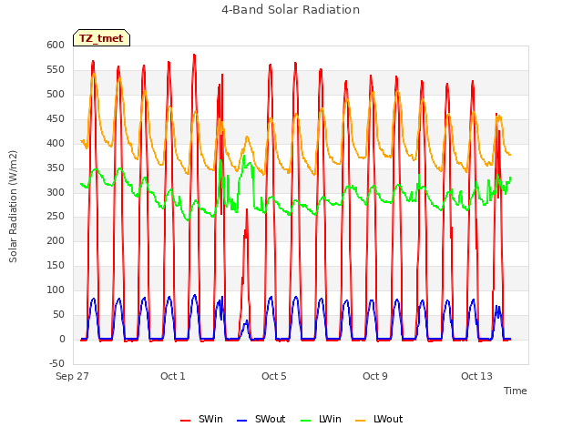Click the -50 y-axis tick label
The width and height of the screenshot is (583, 437).
(56, 363)
